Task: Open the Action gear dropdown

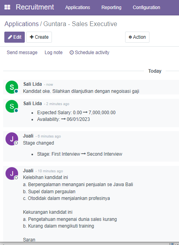Action: click(137, 37)
